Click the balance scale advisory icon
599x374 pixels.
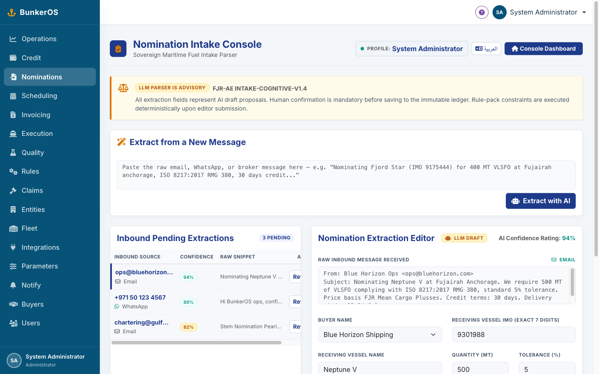123,88
